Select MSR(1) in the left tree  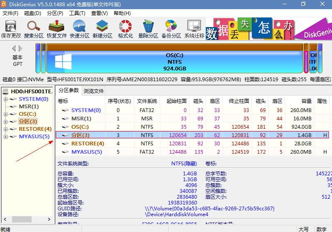pos(29,107)
